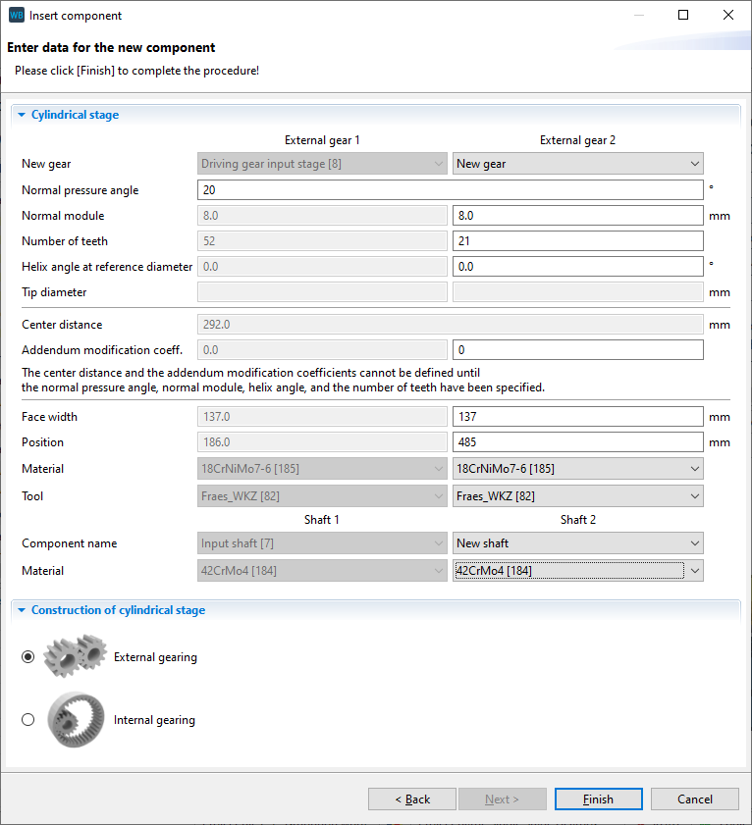Focus the gear 2 Face width field
This screenshot has height=825, width=752.
(x=577, y=417)
